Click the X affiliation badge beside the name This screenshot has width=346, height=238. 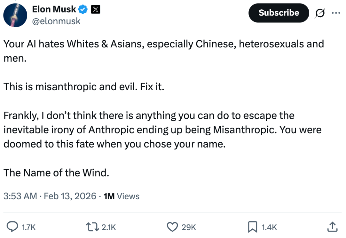click(95, 10)
